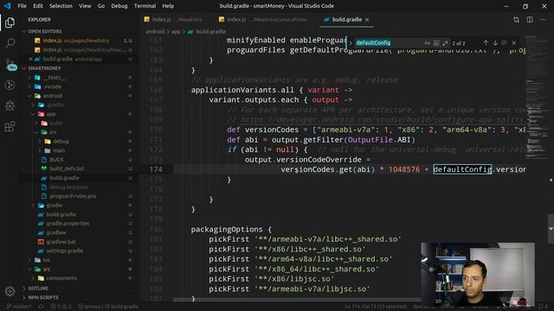Toggle Use Regular Expression in find widget

pyautogui.click(x=445, y=43)
